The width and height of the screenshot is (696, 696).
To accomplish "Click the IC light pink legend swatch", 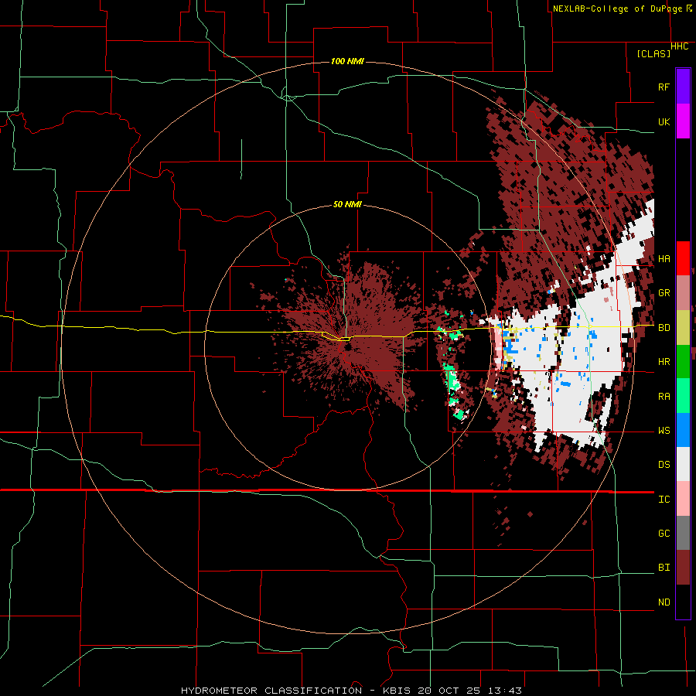I will point(683,499).
